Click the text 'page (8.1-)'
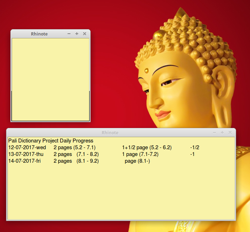The image size is (250, 232). tap(137, 161)
